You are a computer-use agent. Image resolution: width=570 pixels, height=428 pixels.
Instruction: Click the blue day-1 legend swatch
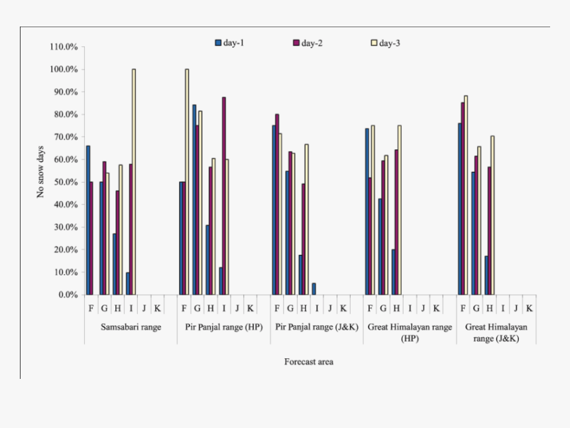click(218, 43)
